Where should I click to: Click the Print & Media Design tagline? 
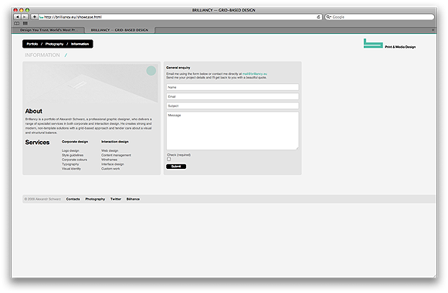(x=400, y=47)
